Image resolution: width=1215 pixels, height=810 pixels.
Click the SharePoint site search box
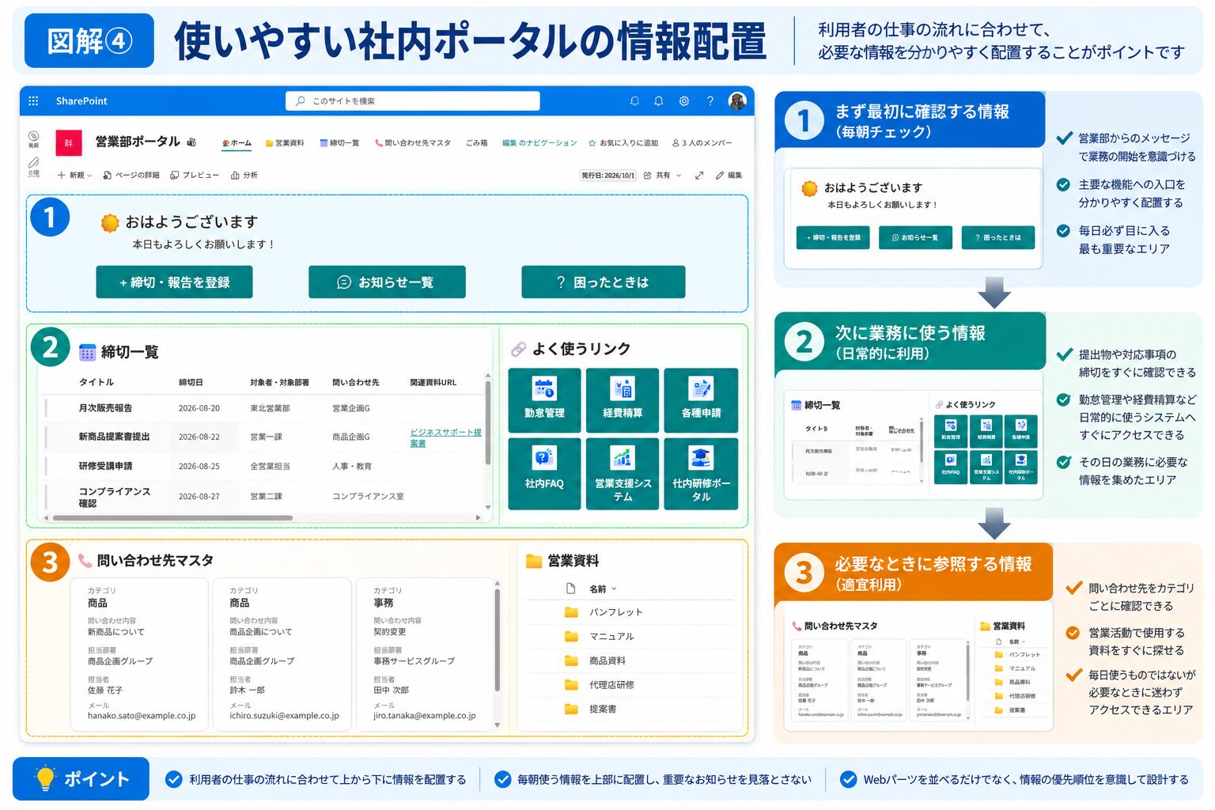413,101
